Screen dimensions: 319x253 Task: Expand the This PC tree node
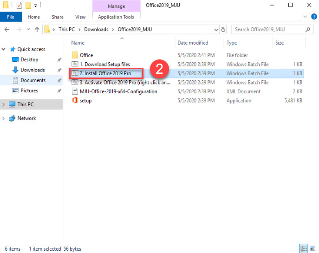[x=4, y=104]
